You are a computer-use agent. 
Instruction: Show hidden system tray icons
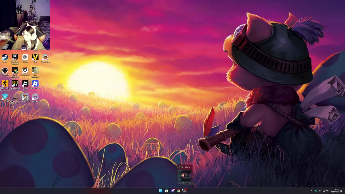coord(311,191)
